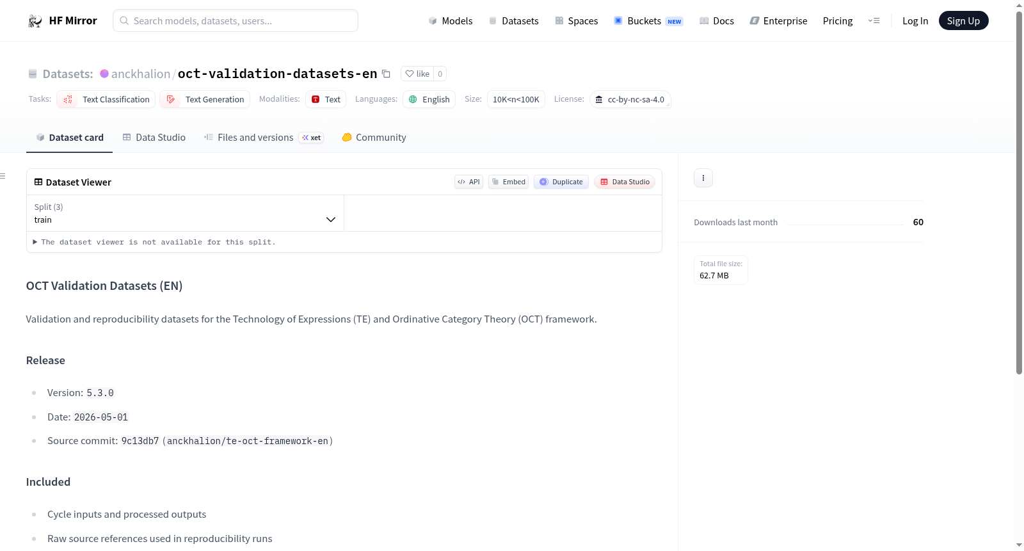Select the English language tag
Image resolution: width=1024 pixels, height=551 pixels.
click(429, 99)
